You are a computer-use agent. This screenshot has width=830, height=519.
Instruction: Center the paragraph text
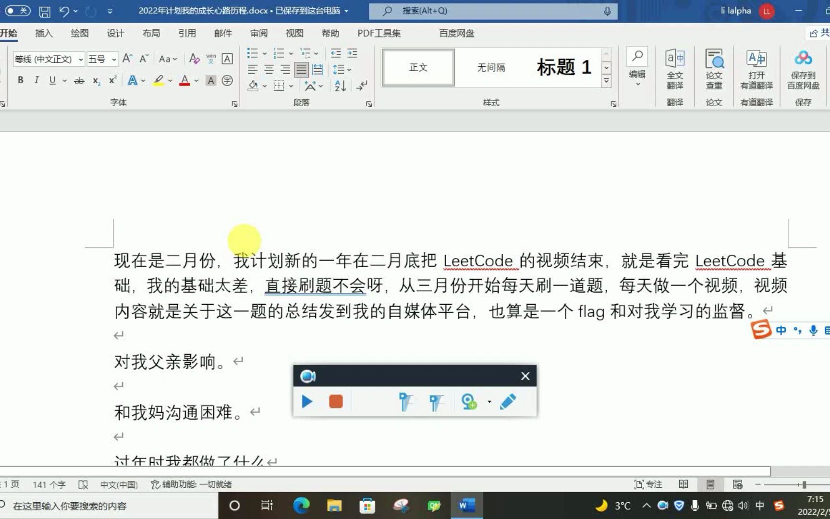click(269, 70)
